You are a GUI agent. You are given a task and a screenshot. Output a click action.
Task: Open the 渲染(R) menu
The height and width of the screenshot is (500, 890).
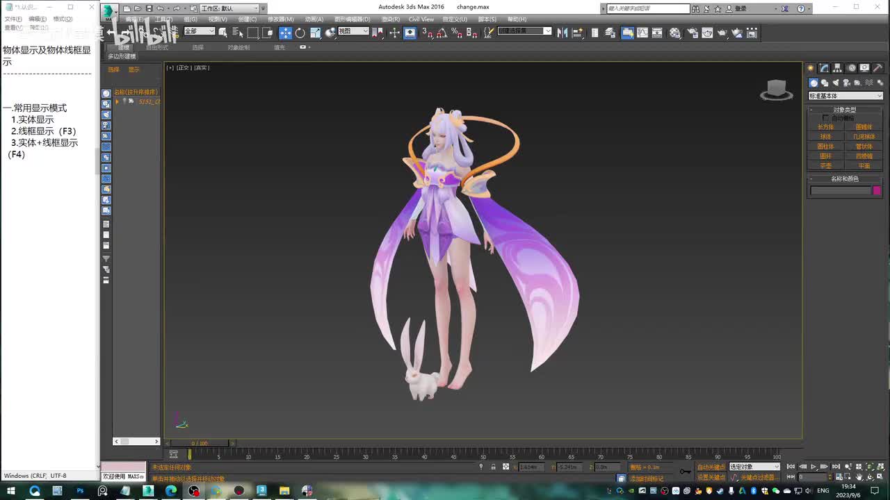[391, 19]
